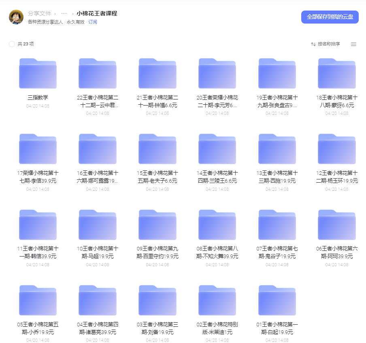Expand the breadcrumb ellipsis path
Image resolution: width=366 pixels, height=343 pixels.
click(x=64, y=13)
